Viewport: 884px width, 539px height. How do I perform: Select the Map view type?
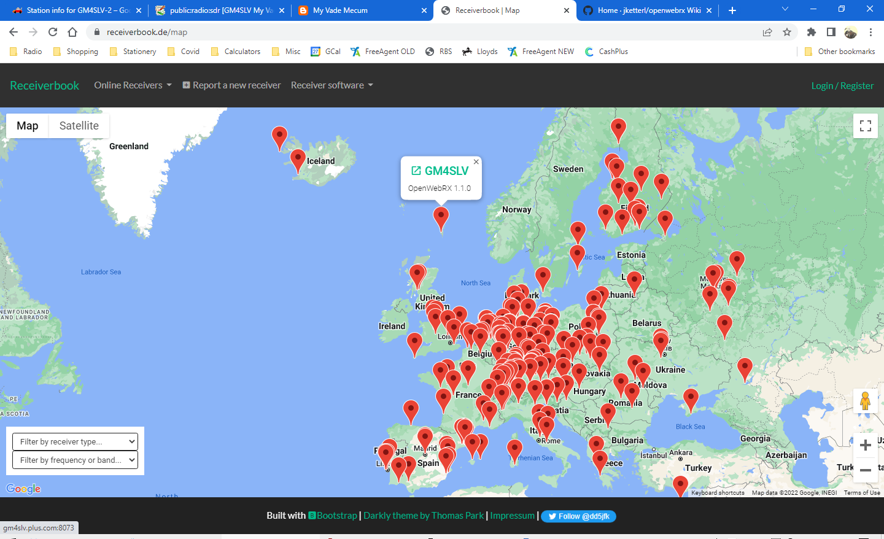(28, 126)
